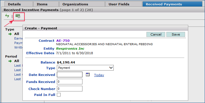Click the green refresh arrows icon
The height and width of the screenshot is (103, 205).
[x=7, y=16]
